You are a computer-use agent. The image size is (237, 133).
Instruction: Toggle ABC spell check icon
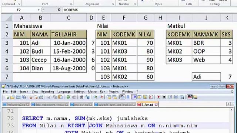190,97
